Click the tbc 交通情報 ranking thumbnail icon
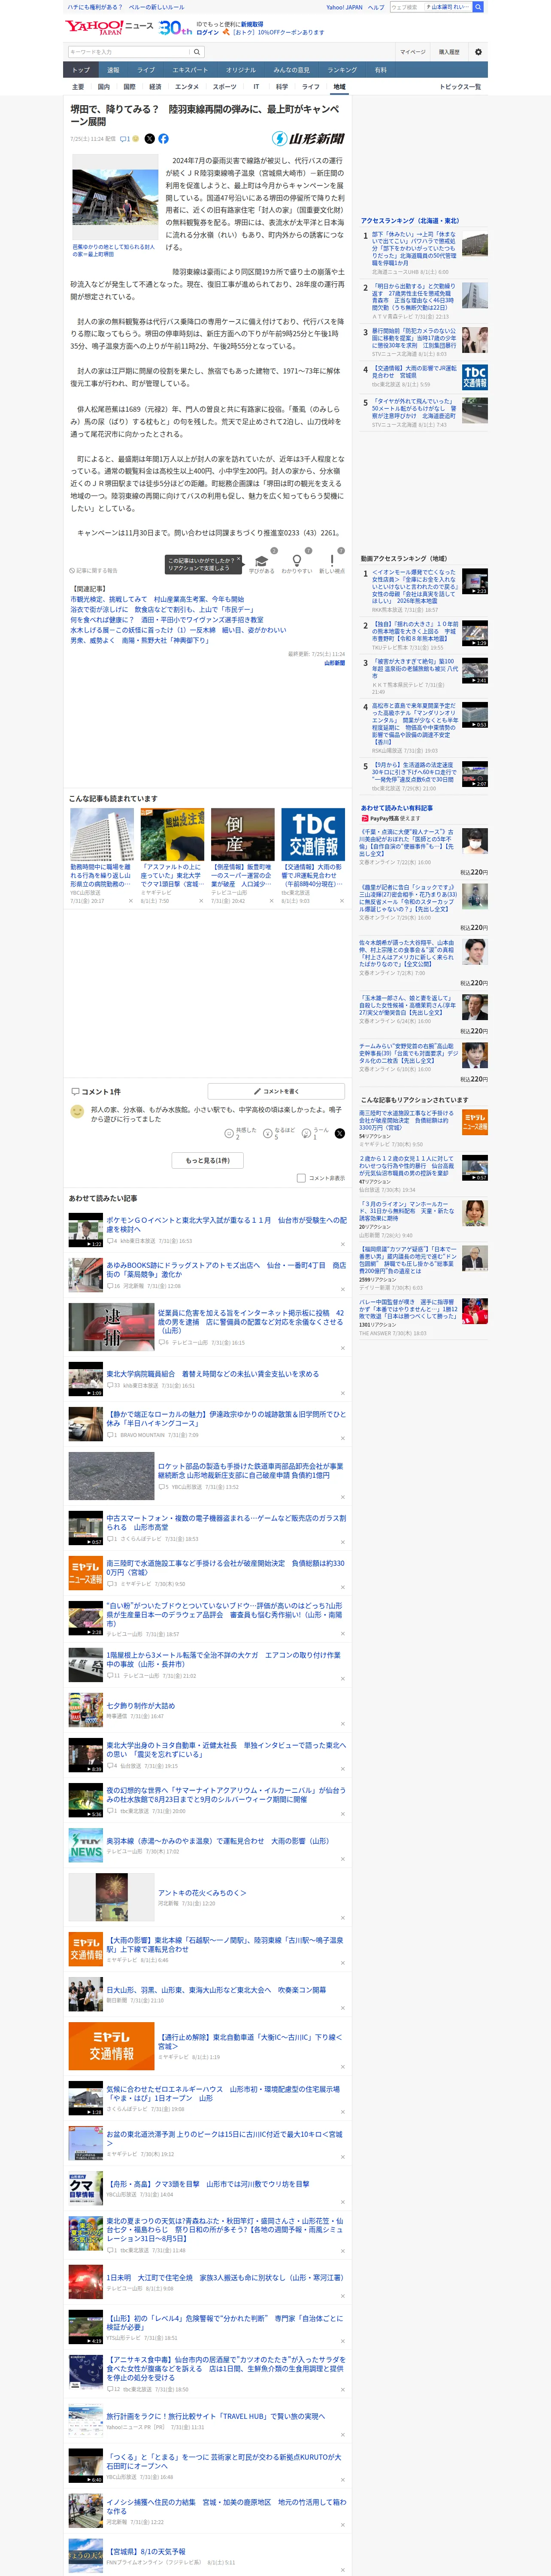The width and height of the screenshot is (551, 2576). coord(475,377)
